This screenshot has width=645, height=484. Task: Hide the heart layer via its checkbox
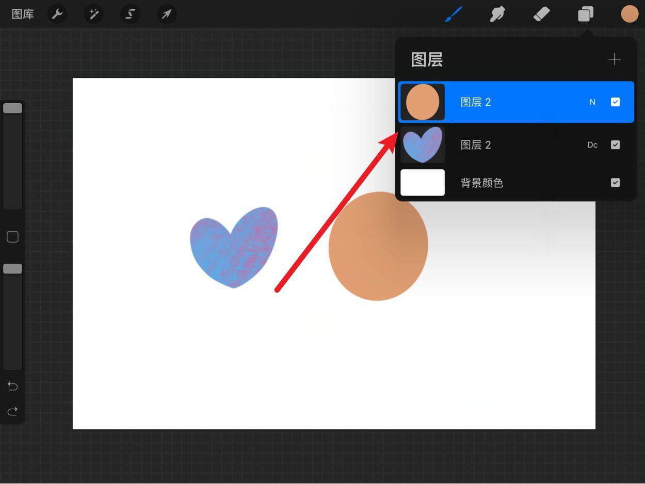coord(615,144)
